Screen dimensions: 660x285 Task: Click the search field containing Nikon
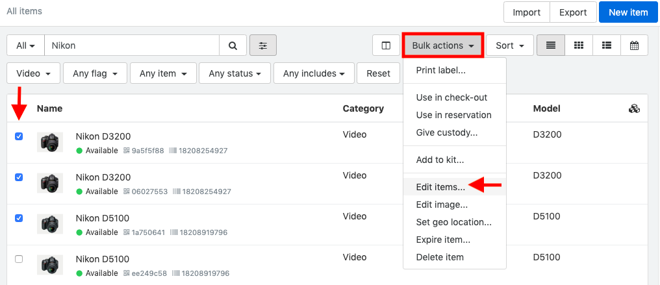click(x=132, y=45)
